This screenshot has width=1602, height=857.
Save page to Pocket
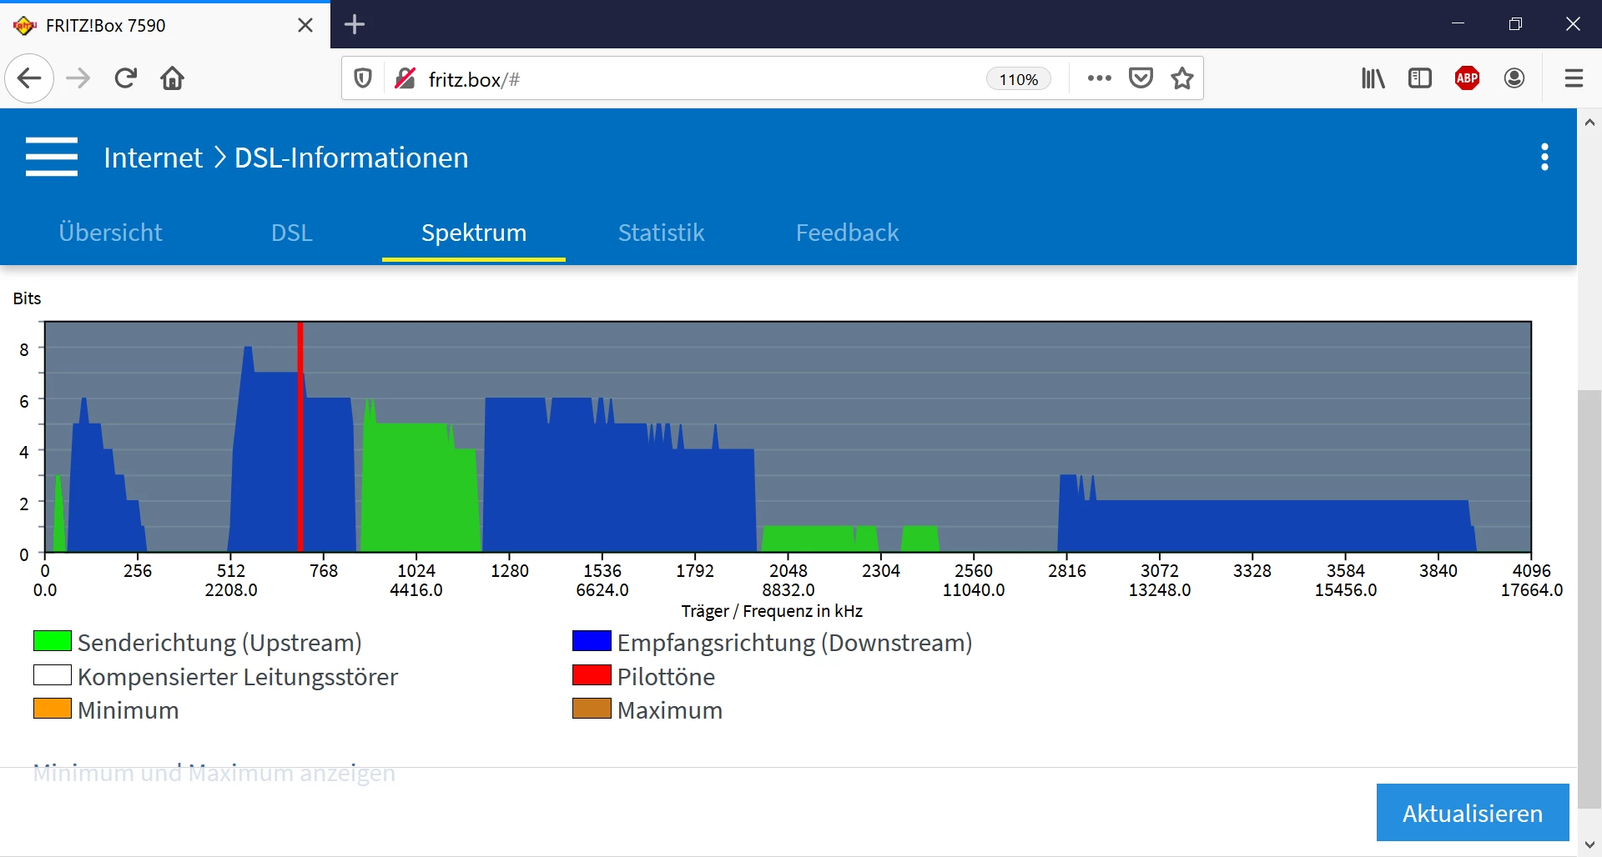point(1141,78)
